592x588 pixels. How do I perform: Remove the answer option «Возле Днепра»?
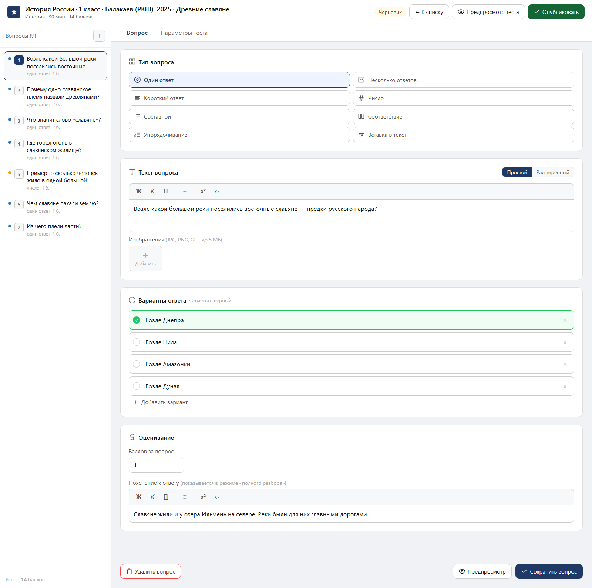[565, 320]
